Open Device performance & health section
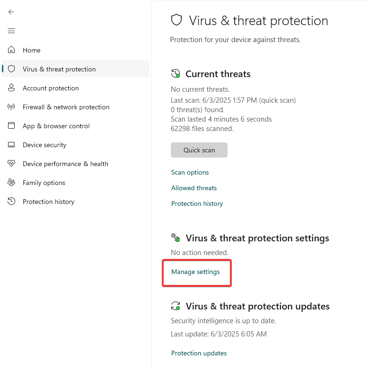 pos(65,164)
